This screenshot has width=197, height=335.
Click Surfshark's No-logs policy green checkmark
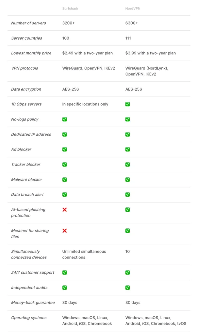[65, 119]
